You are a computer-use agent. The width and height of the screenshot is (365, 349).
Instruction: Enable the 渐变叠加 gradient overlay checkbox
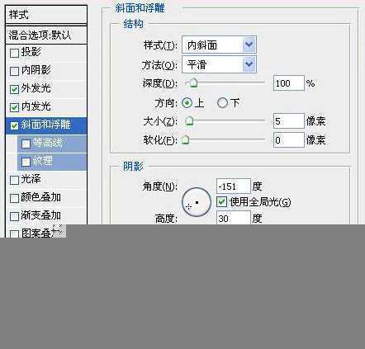click(14, 216)
